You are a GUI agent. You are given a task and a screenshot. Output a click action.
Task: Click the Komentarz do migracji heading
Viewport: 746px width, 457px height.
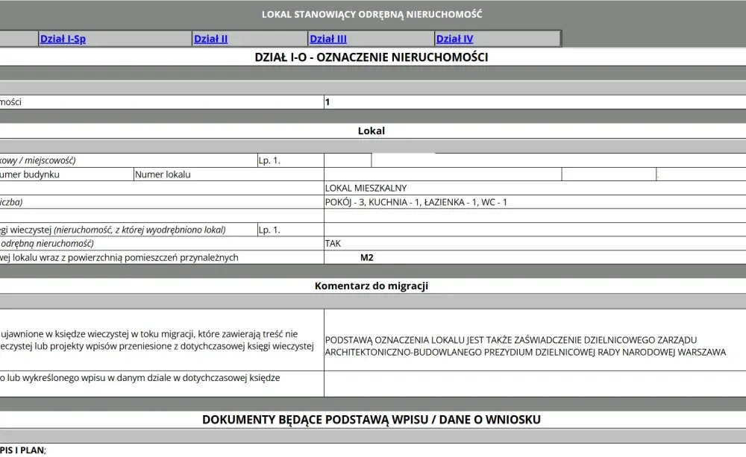click(372, 286)
